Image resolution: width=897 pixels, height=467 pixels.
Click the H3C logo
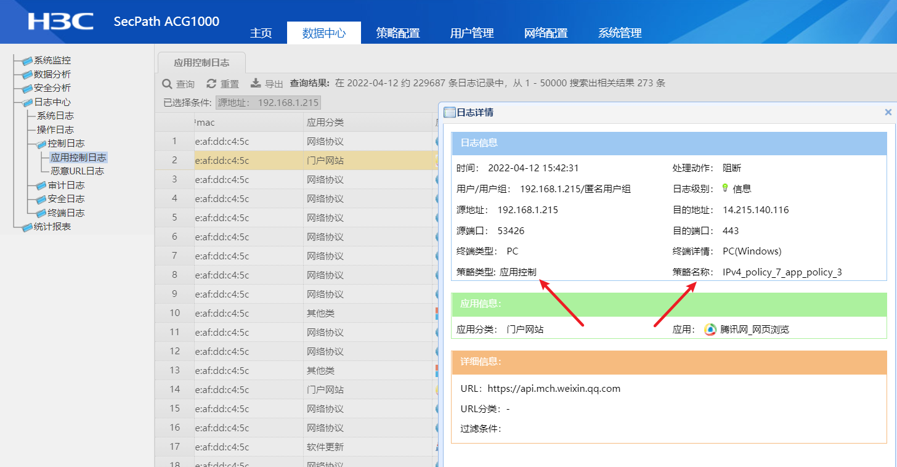60,22
